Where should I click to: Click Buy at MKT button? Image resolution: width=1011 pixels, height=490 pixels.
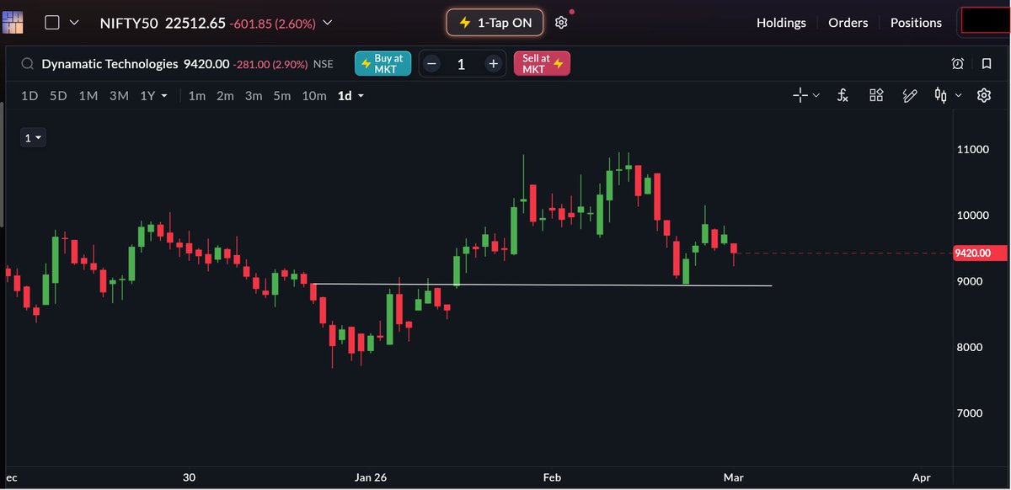pyautogui.click(x=383, y=64)
